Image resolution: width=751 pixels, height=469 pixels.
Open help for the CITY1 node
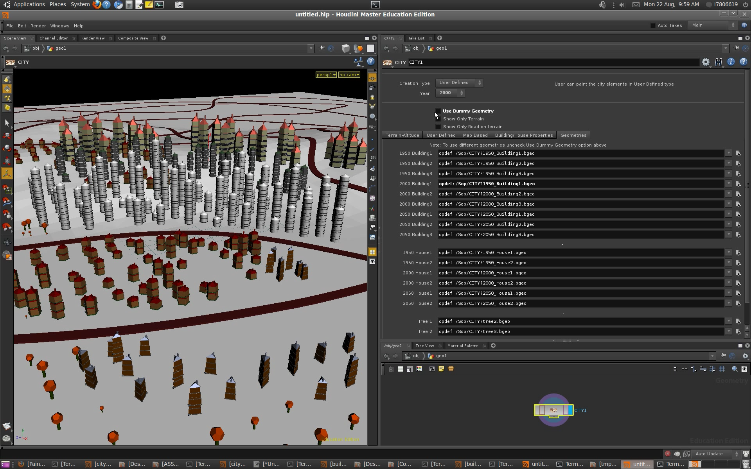[x=743, y=62]
